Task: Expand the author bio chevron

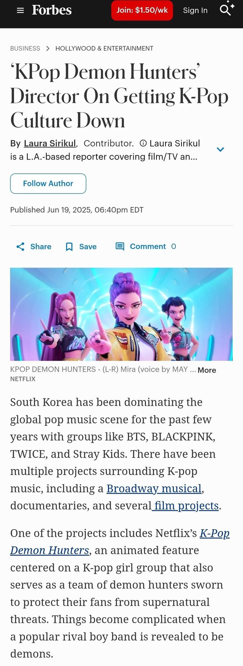Action: [220, 149]
